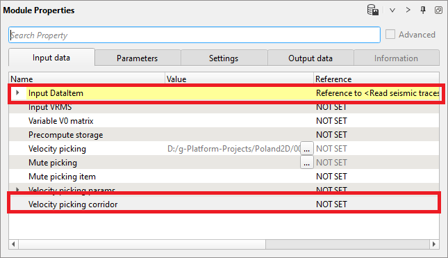
Task: Pin the Module Properties panel
Action: 423,10
